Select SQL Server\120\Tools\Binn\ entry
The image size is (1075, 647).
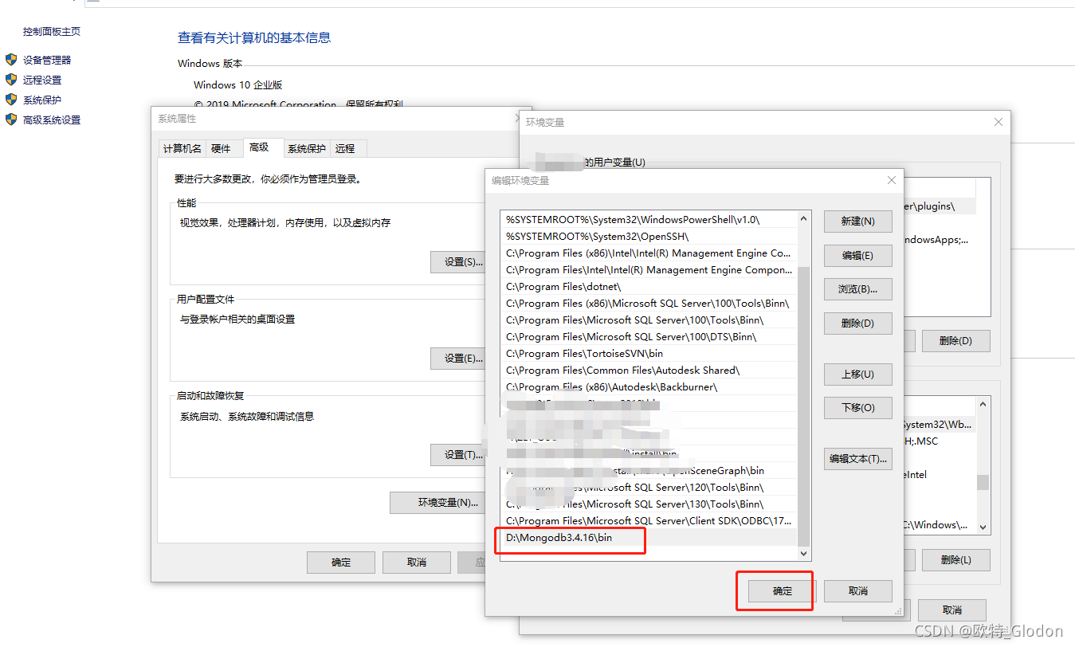(x=649, y=488)
